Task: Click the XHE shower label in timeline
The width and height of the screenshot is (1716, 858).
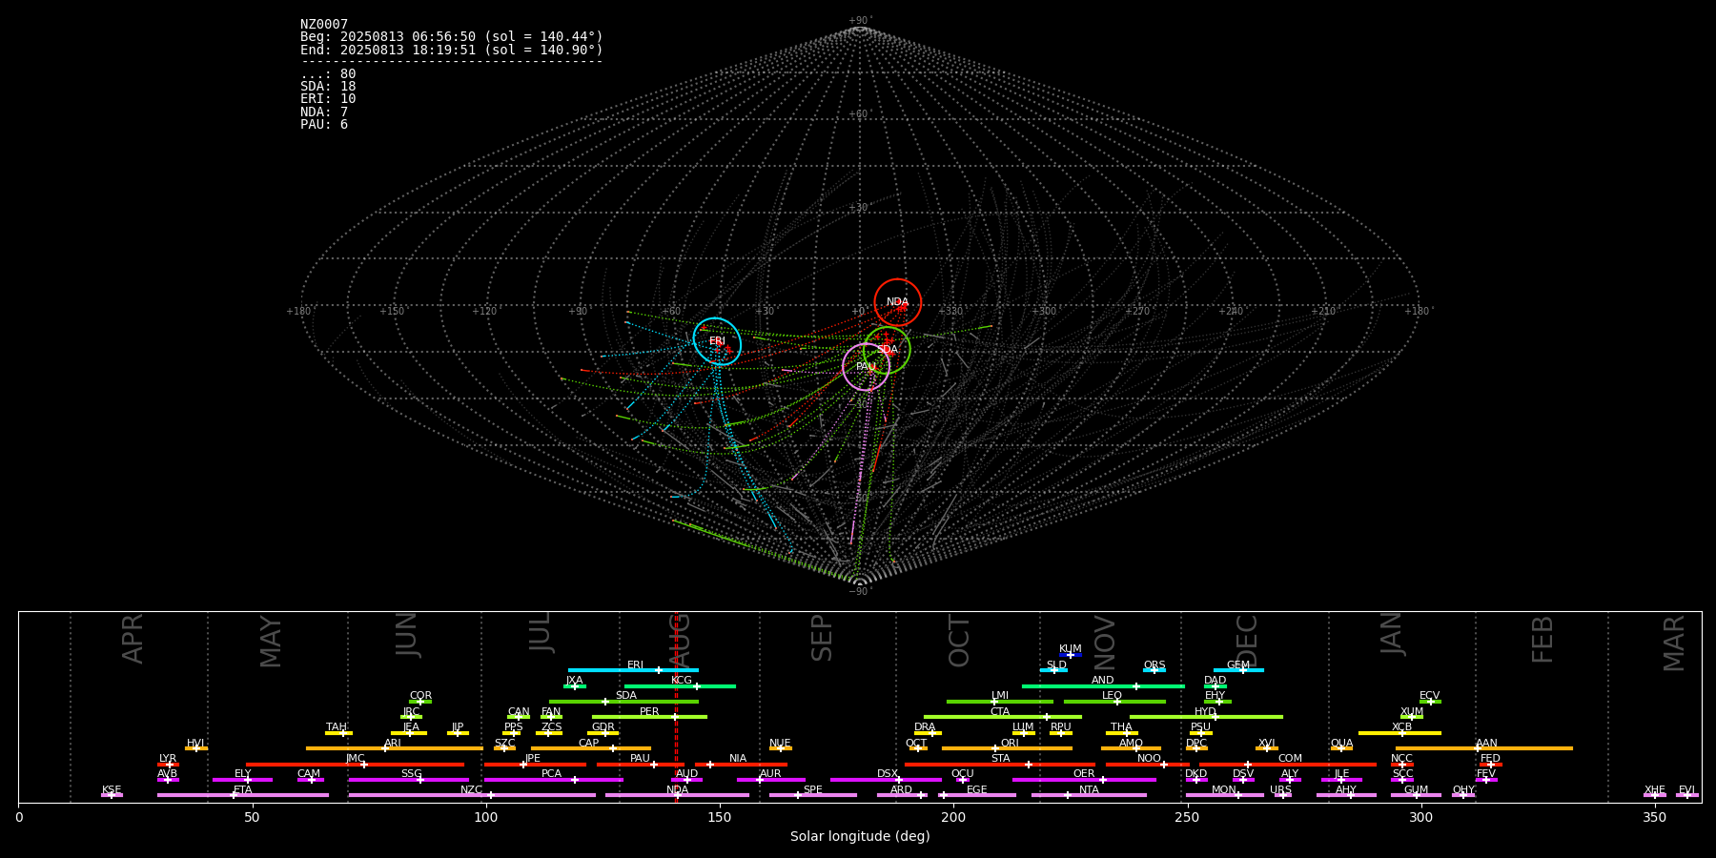Action: [x=1654, y=790]
